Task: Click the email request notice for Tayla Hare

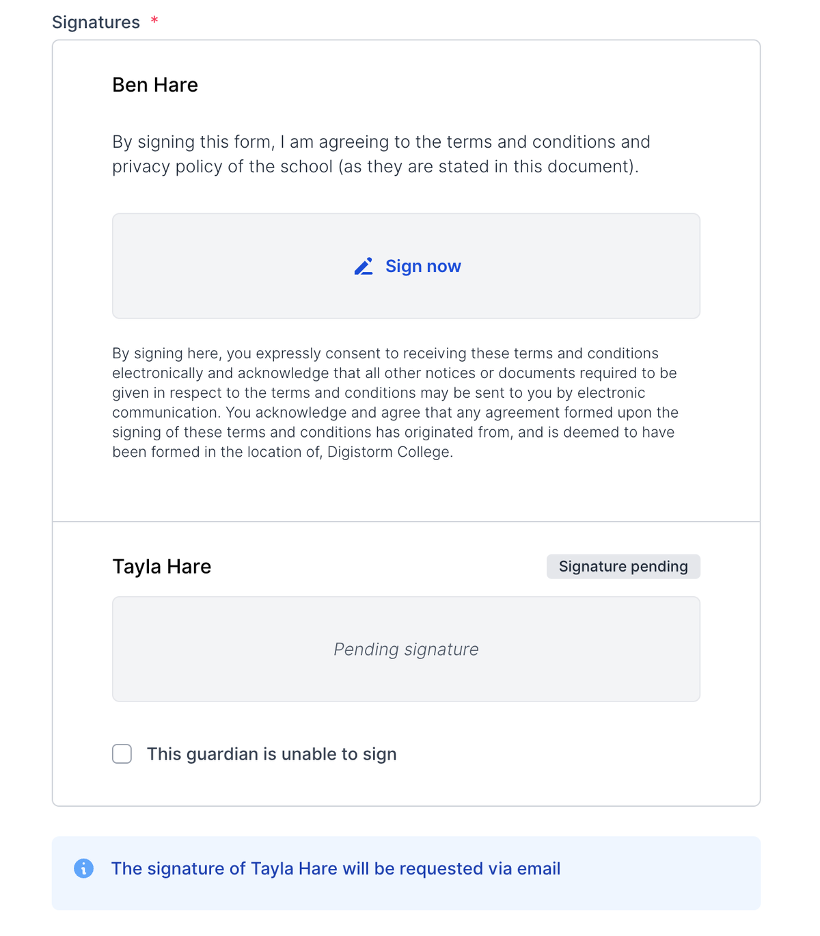Action: [336, 868]
